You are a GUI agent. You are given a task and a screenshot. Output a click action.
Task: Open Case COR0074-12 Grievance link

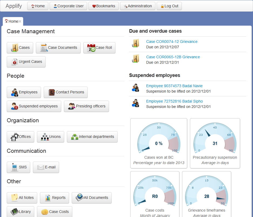tap(172, 42)
